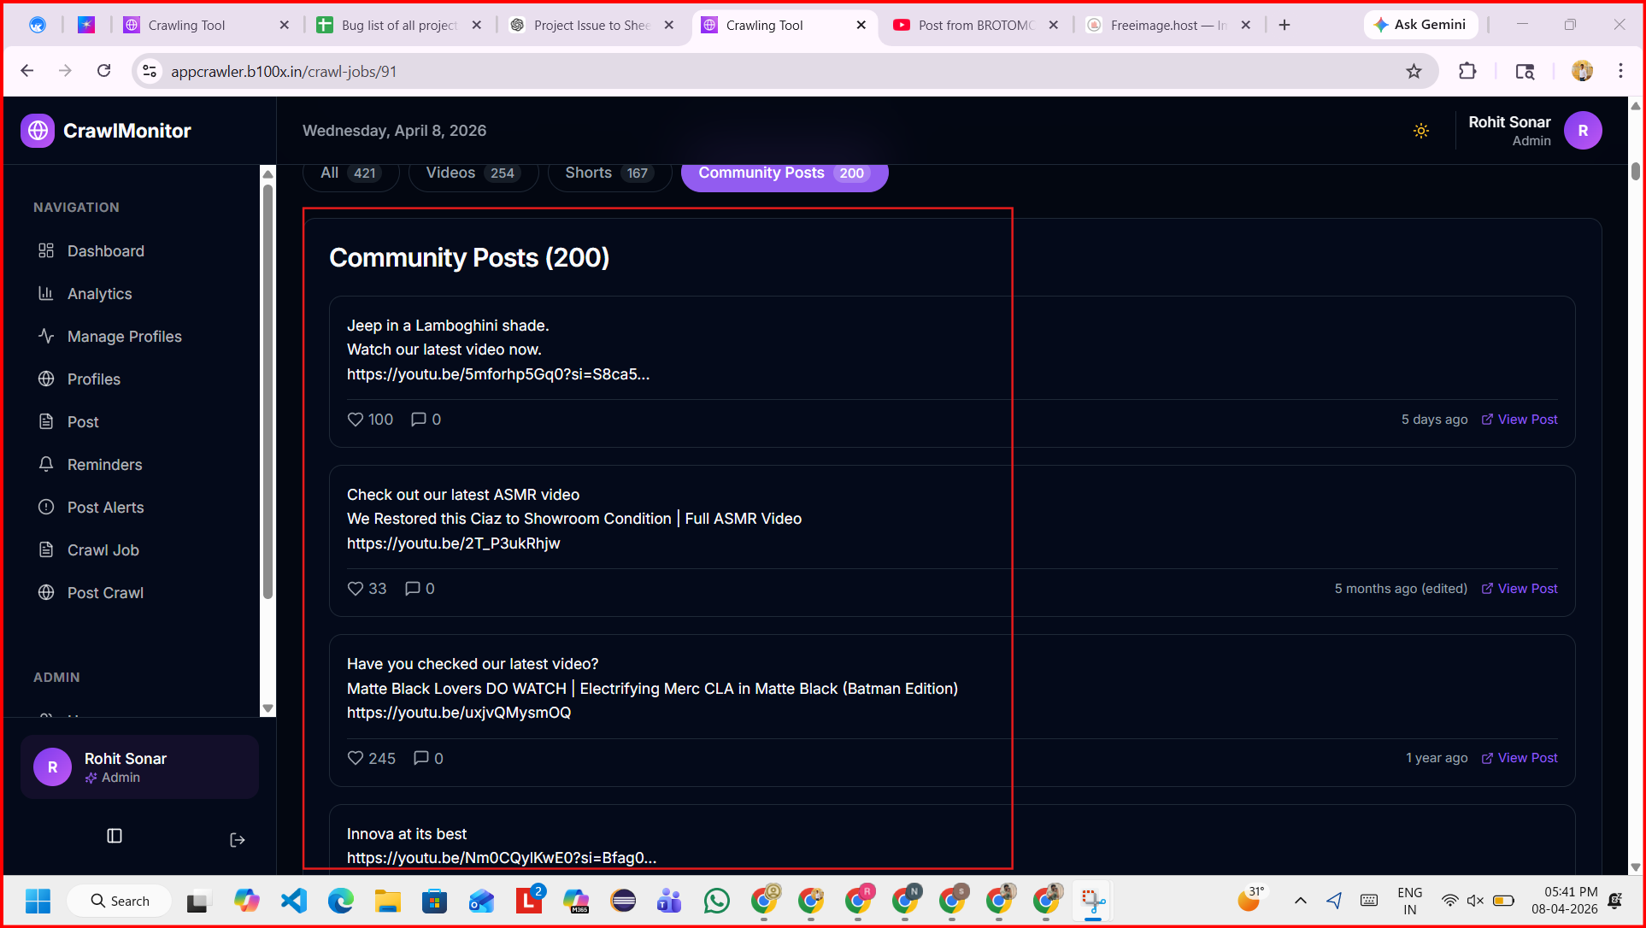Image resolution: width=1646 pixels, height=928 pixels.
Task: Click the sidebar collapse panel icon
Action: [115, 836]
